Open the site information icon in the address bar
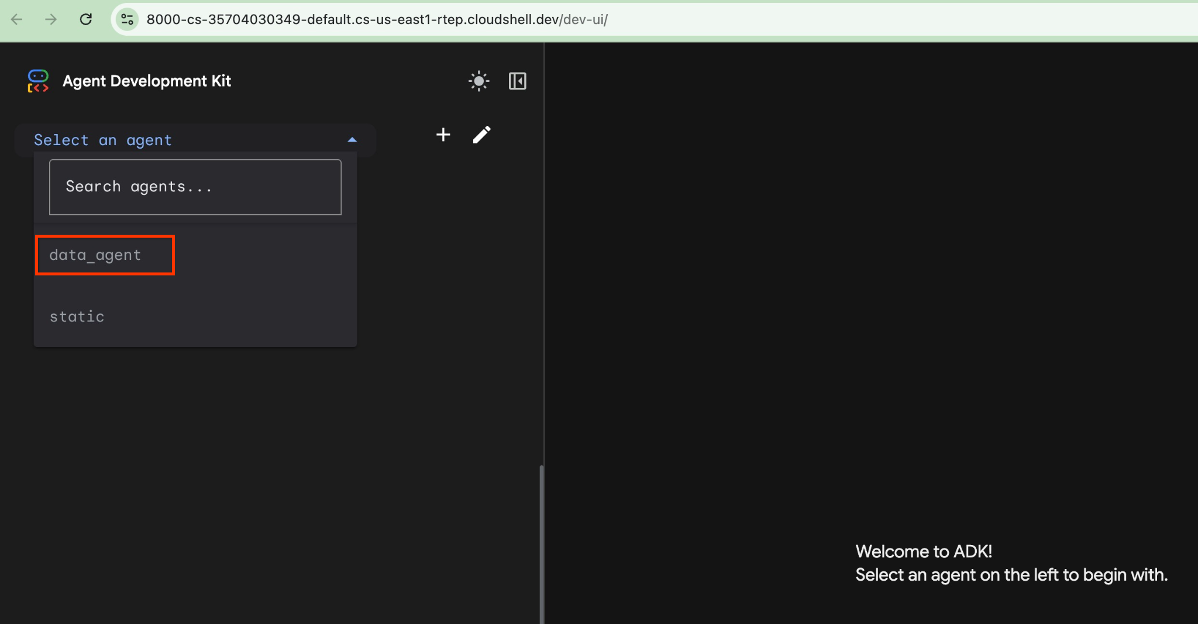Viewport: 1198px width, 624px height. point(127,19)
